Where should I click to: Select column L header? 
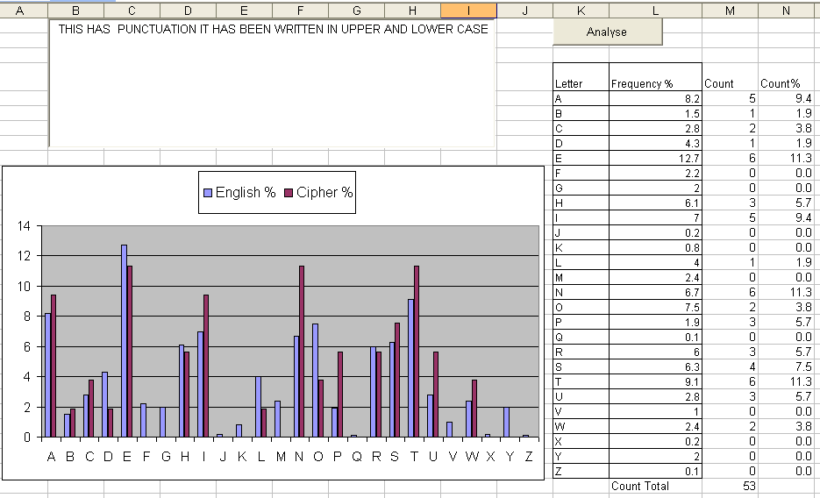[x=655, y=11]
